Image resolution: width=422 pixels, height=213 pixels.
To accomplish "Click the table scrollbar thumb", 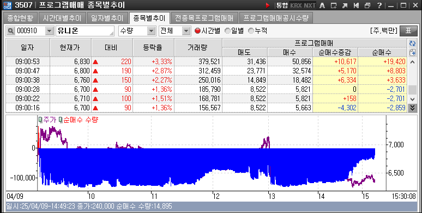I will point(412,90).
